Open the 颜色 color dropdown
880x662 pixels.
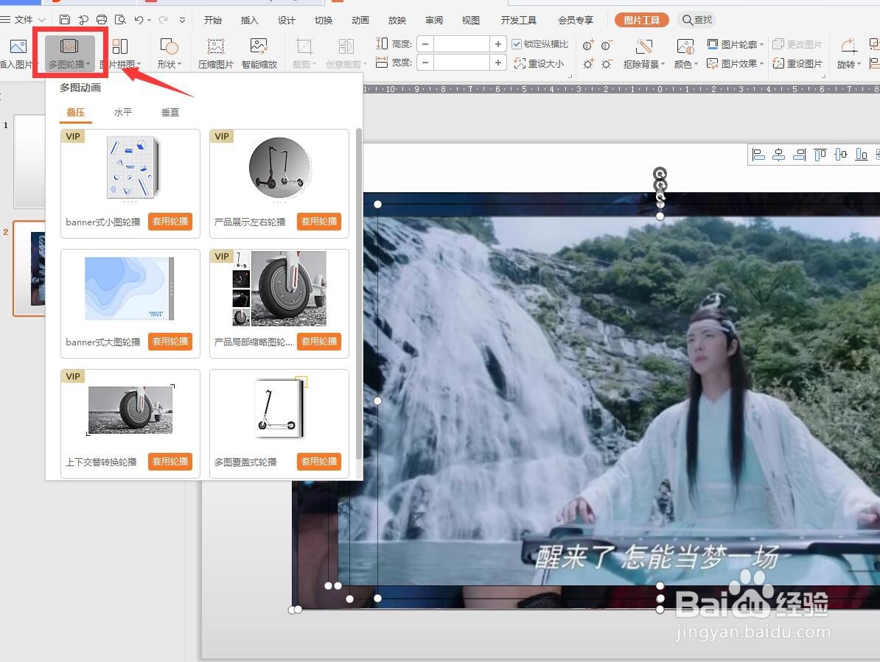pos(686,54)
